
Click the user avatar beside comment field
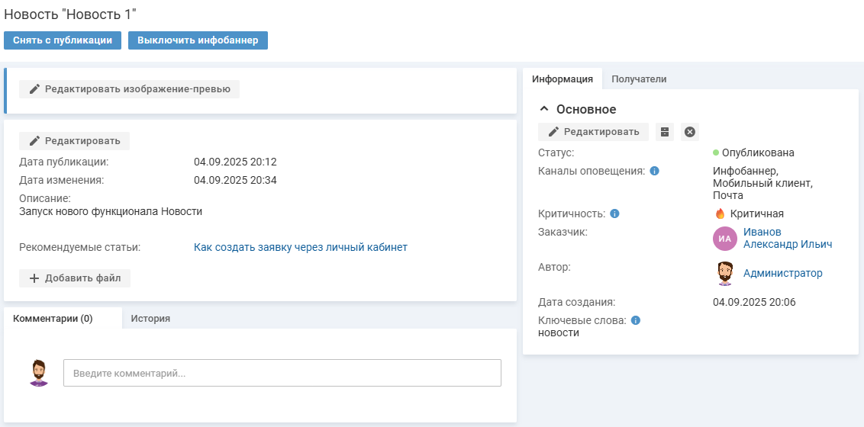point(38,373)
